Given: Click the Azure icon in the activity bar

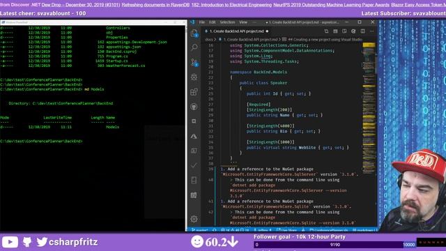Looking at the screenshot, I should (194, 137).
